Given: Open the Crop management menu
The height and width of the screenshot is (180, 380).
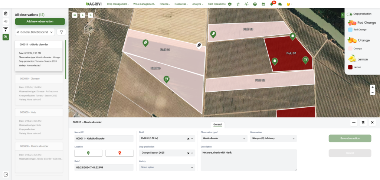Looking at the screenshot, I should (x=118, y=4).
